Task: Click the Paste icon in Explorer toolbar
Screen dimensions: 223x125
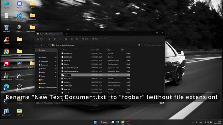Action: pos(60,39)
